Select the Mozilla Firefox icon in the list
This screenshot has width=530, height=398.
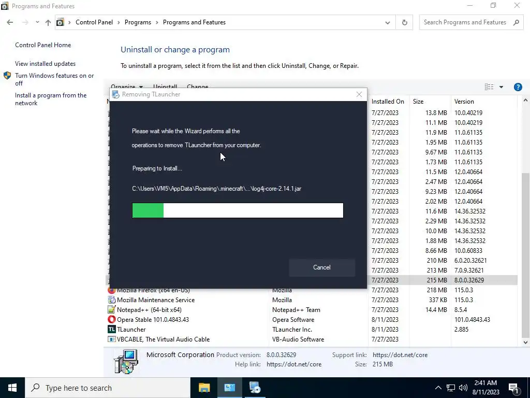112,290
